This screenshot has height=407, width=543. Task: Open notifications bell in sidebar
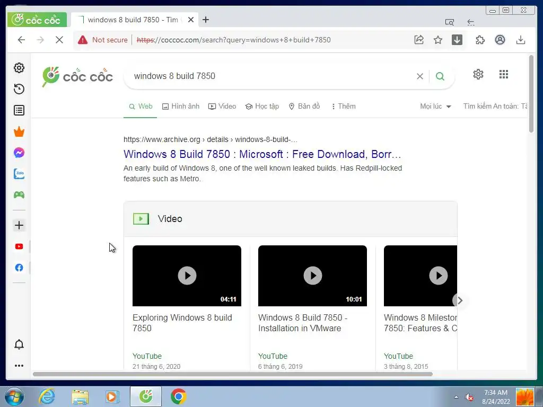click(19, 344)
